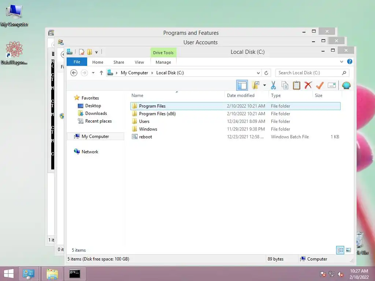Click the red X Delete icon

tap(308, 85)
